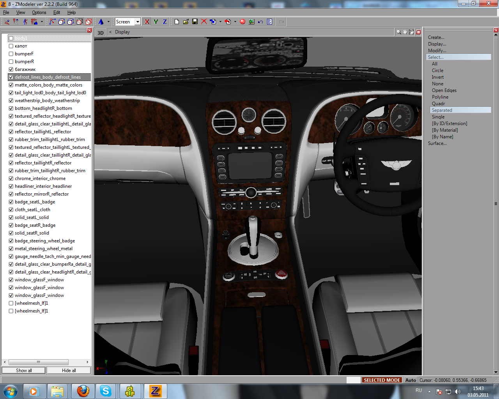Viewport: 499px width, 399px height.
Task: Click the viewport zoom magnifier icon
Action: (399, 32)
